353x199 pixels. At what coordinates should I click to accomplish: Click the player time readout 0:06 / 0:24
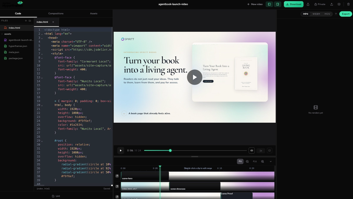[x=134, y=151]
